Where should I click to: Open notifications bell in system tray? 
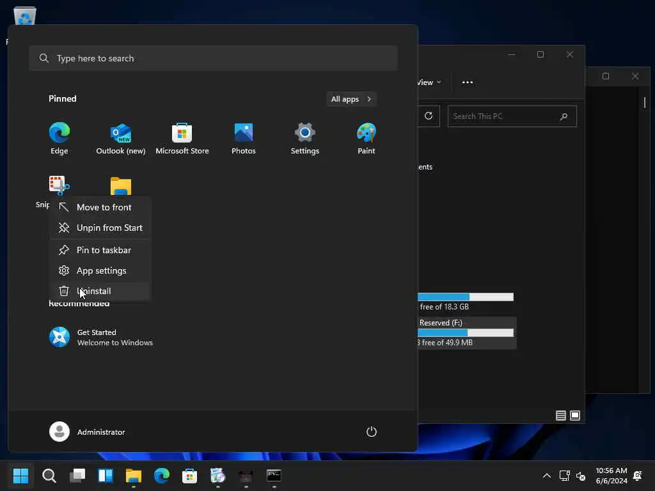click(638, 476)
